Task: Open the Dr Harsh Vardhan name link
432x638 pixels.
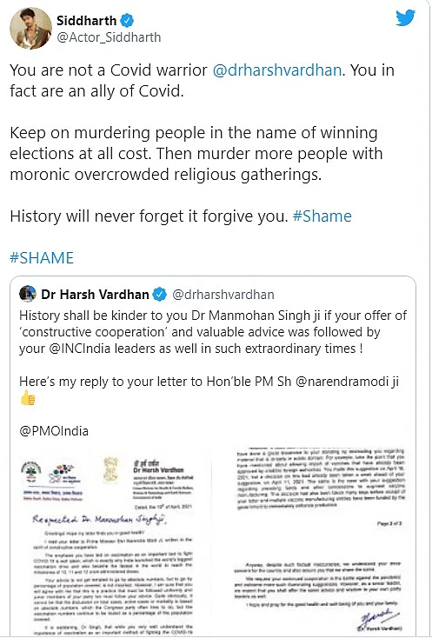Action: coord(95,294)
